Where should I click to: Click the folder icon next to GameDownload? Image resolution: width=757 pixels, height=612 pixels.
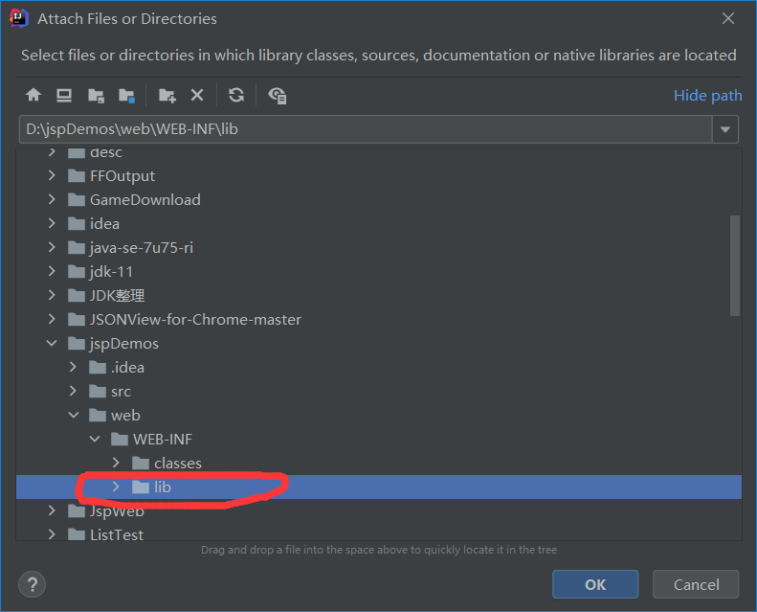click(x=77, y=199)
